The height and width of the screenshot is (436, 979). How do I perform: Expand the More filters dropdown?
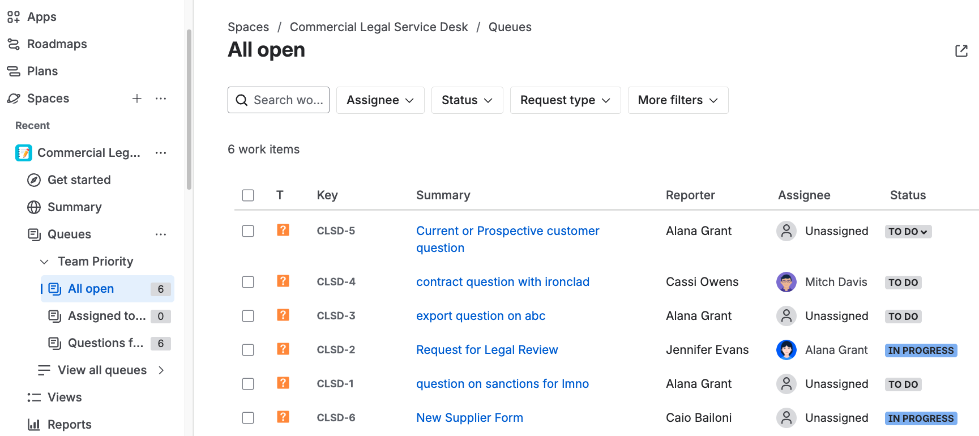[677, 100]
